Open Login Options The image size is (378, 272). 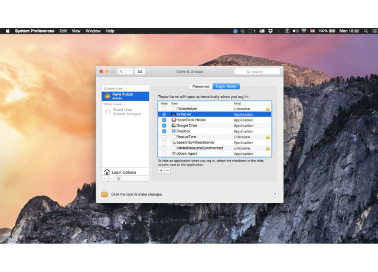(x=125, y=172)
